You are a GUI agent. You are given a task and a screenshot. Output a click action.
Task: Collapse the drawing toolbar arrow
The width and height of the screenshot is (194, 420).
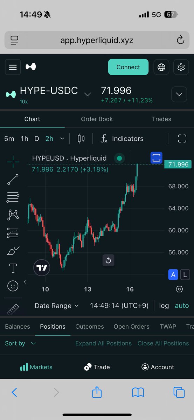click(25, 281)
